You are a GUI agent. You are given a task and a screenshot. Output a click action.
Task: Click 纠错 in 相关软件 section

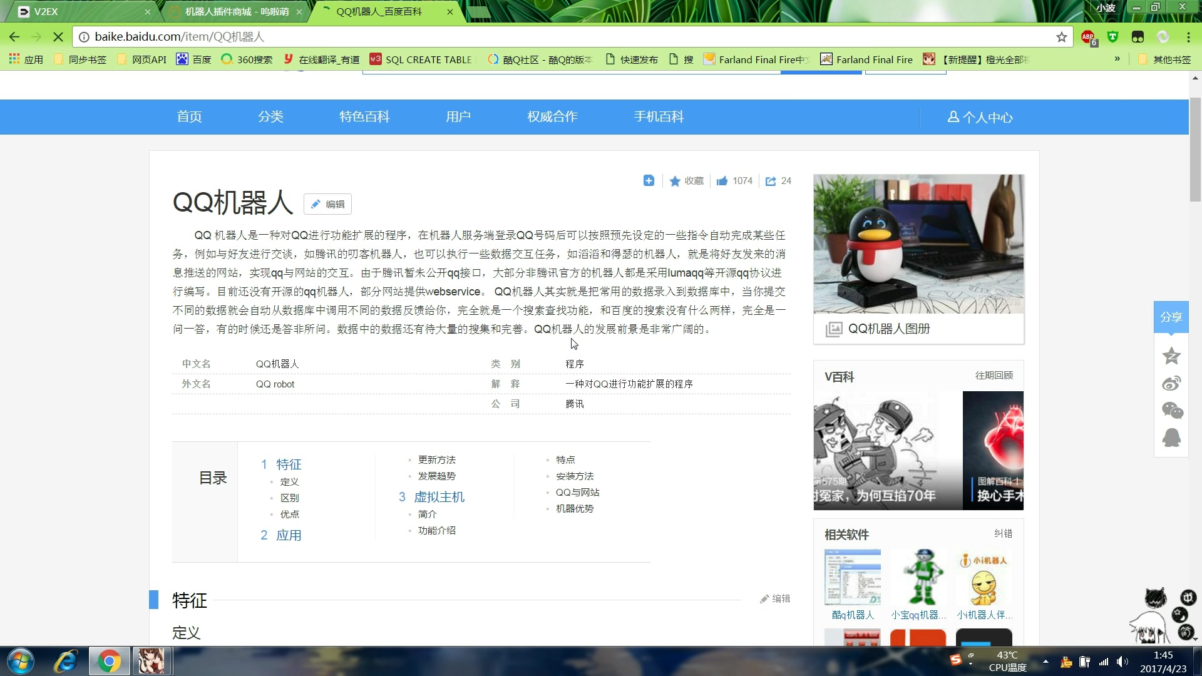(1003, 533)
